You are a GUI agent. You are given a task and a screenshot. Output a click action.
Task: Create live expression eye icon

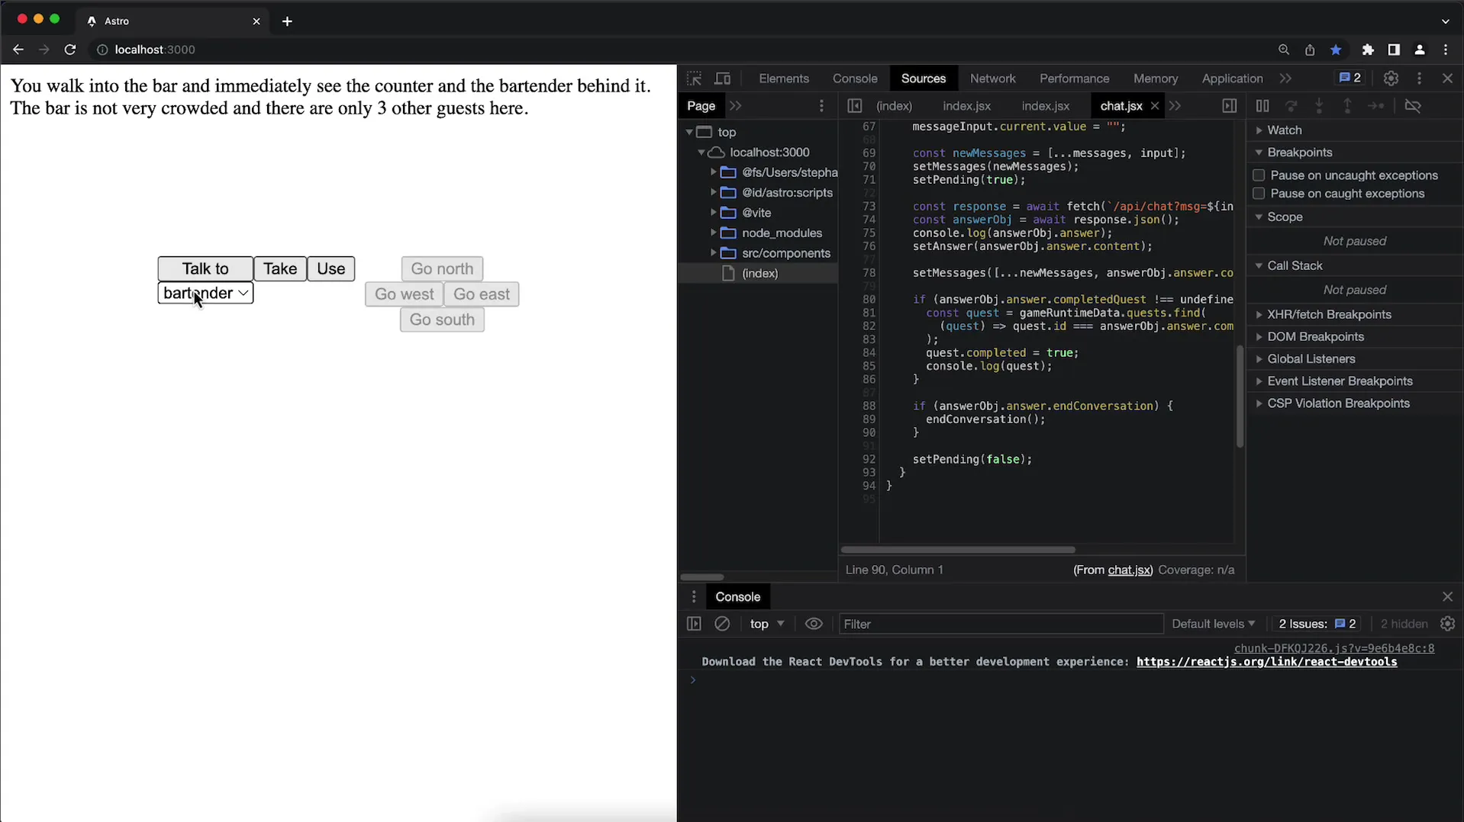pyautogui.click(x=814, y=624)
